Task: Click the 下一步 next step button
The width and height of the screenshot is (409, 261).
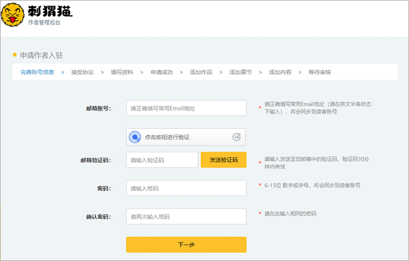Action: pyautogui.click(x=186, y=244)
